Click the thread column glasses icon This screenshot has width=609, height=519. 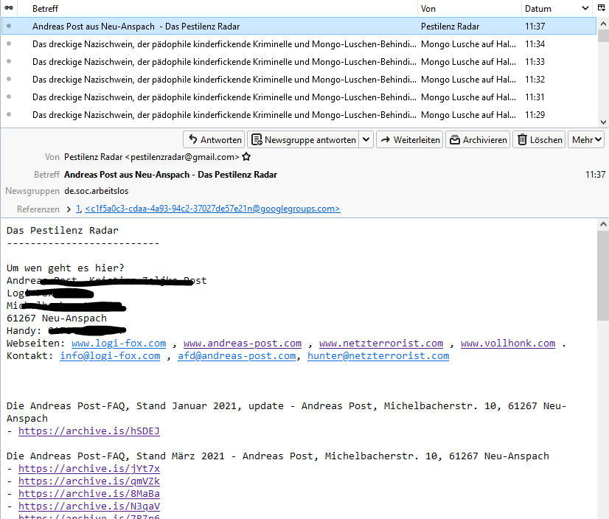pos(9,8)
